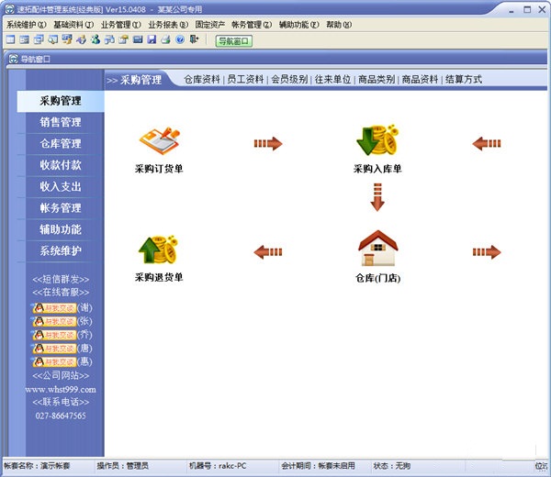Open the 业务报表 menu
This screenshot has width=551, height=477.
pos(168,25)
